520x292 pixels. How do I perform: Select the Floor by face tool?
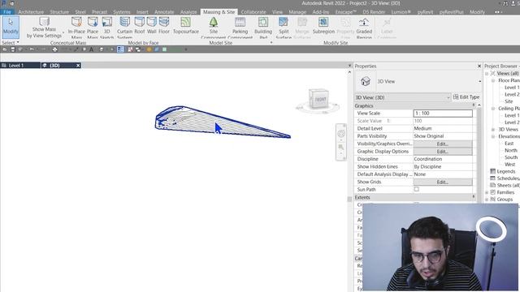click(x=164, y=26)
